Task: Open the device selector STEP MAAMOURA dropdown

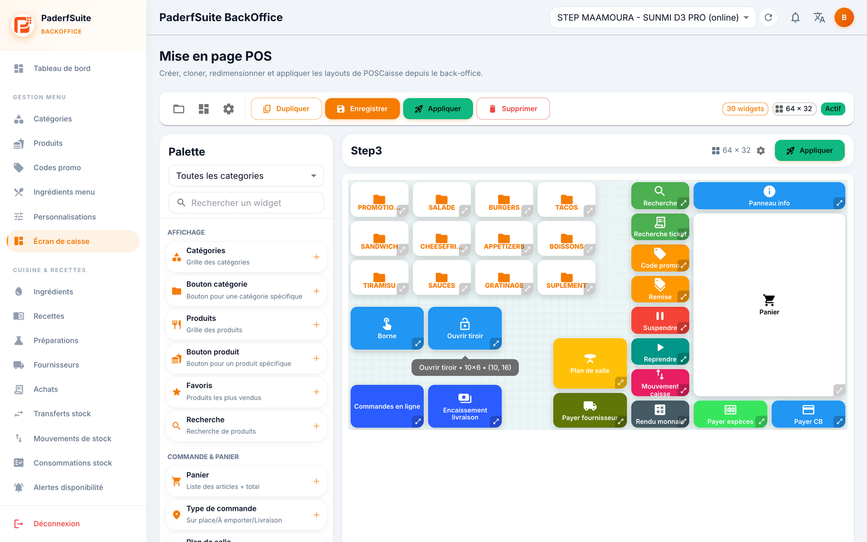Action: click(x=653, y=17)
